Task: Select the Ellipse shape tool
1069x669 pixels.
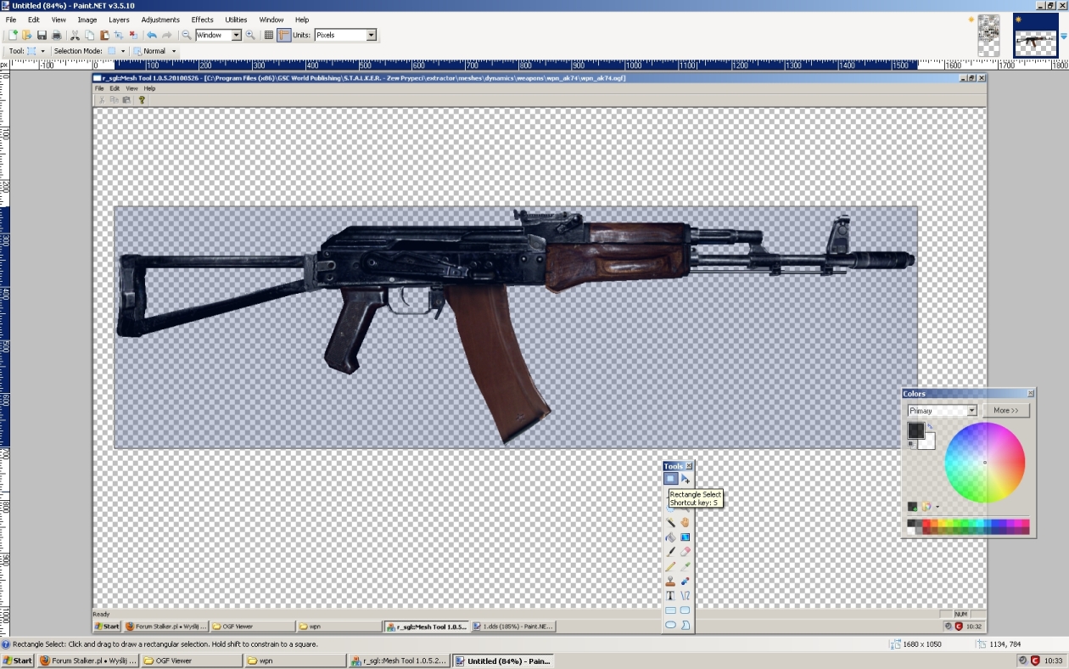Action: 670,625
